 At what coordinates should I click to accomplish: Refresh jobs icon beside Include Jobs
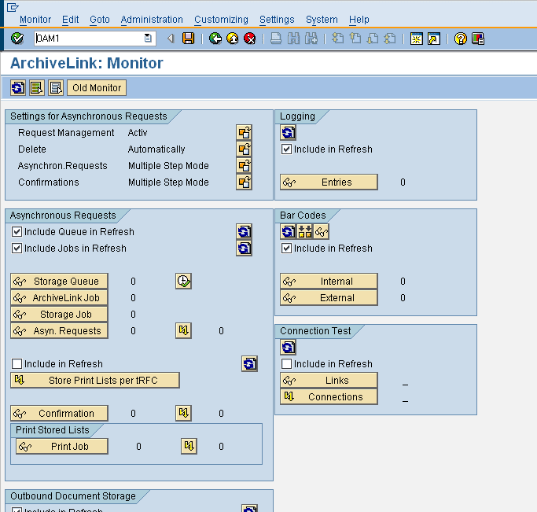coord(244,248)
